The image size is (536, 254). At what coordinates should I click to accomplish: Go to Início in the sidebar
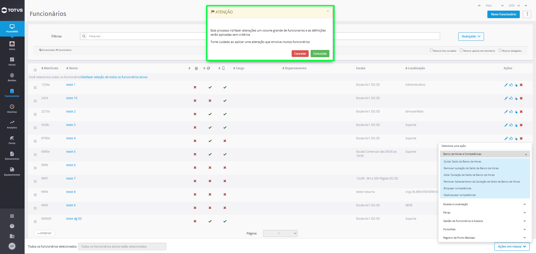click(x=12, y=46)
